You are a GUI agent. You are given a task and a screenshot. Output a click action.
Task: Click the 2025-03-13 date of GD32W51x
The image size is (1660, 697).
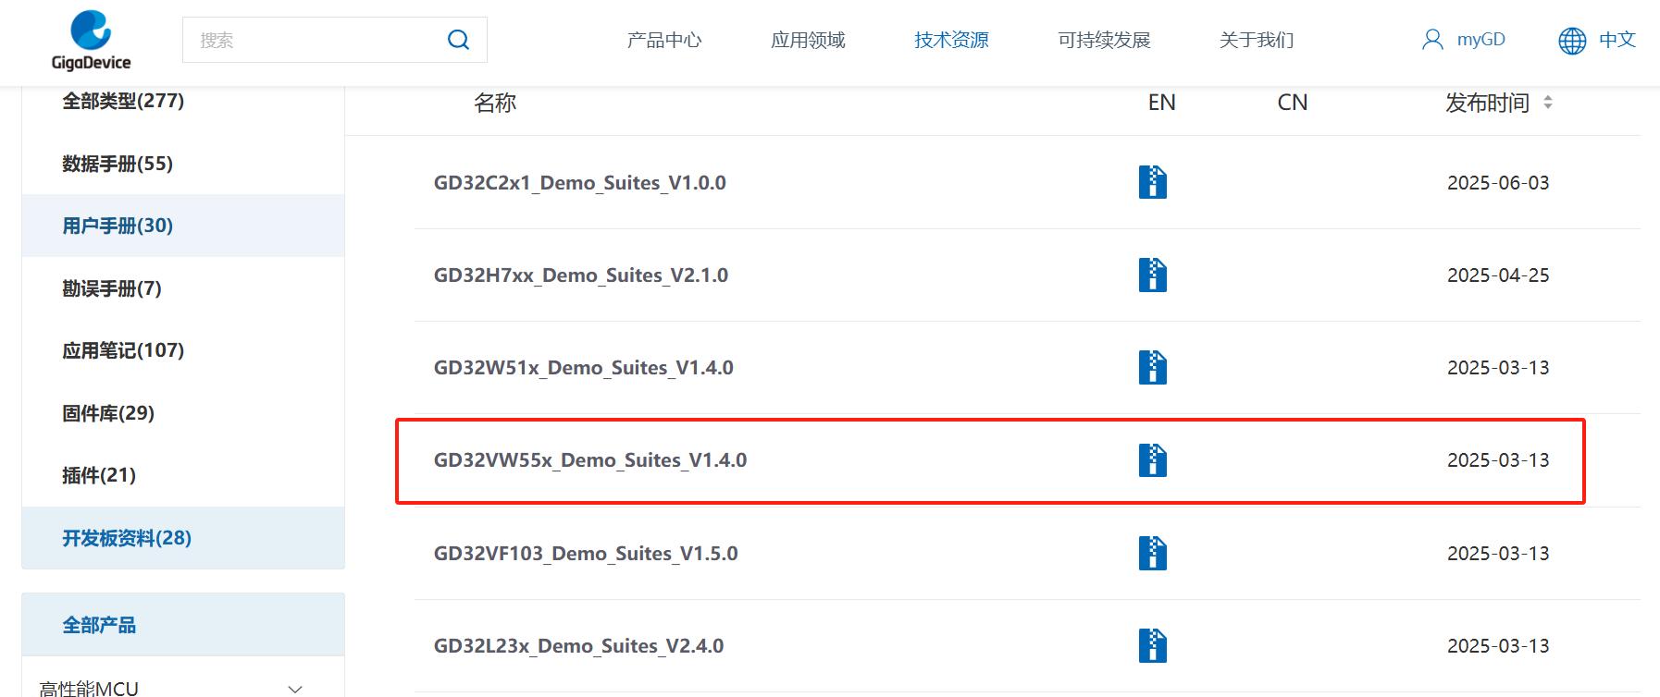click(1498, 368)
